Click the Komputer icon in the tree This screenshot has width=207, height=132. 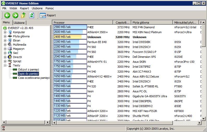tap(10, 32)
